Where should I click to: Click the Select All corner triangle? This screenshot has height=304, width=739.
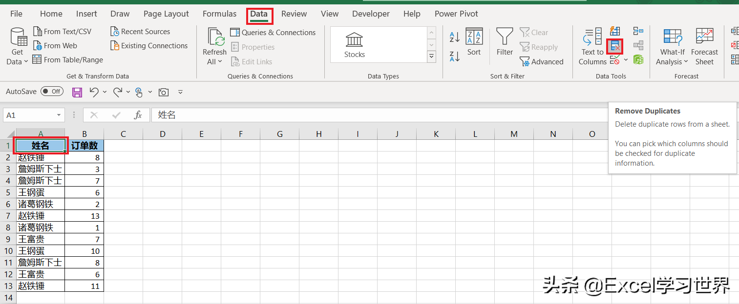click(x=10, y=134)
